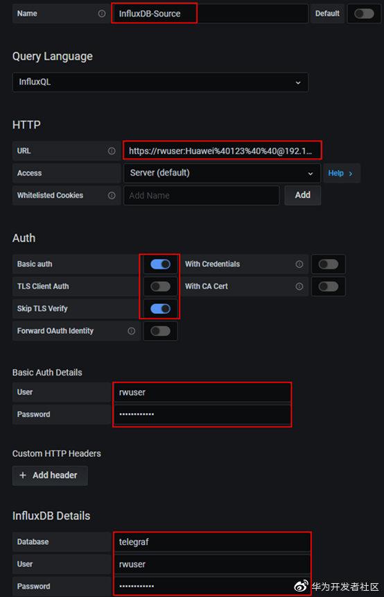Click the info icon next to Name
The width and height of the screenshot is (384, 597).
[102, 14]
